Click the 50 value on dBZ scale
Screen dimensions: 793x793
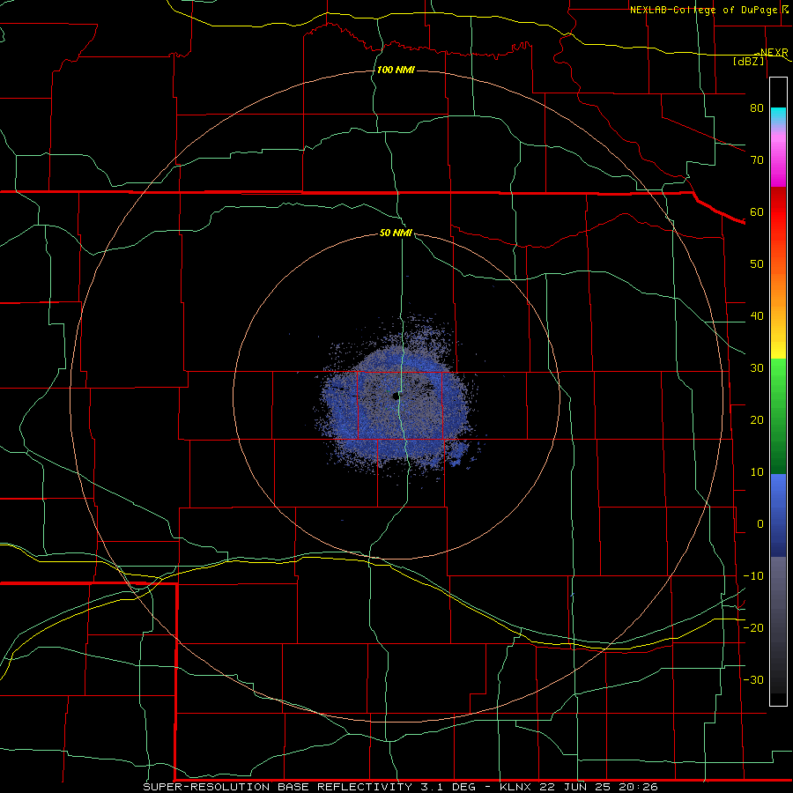pyautogui.click(x=757, y=264)
